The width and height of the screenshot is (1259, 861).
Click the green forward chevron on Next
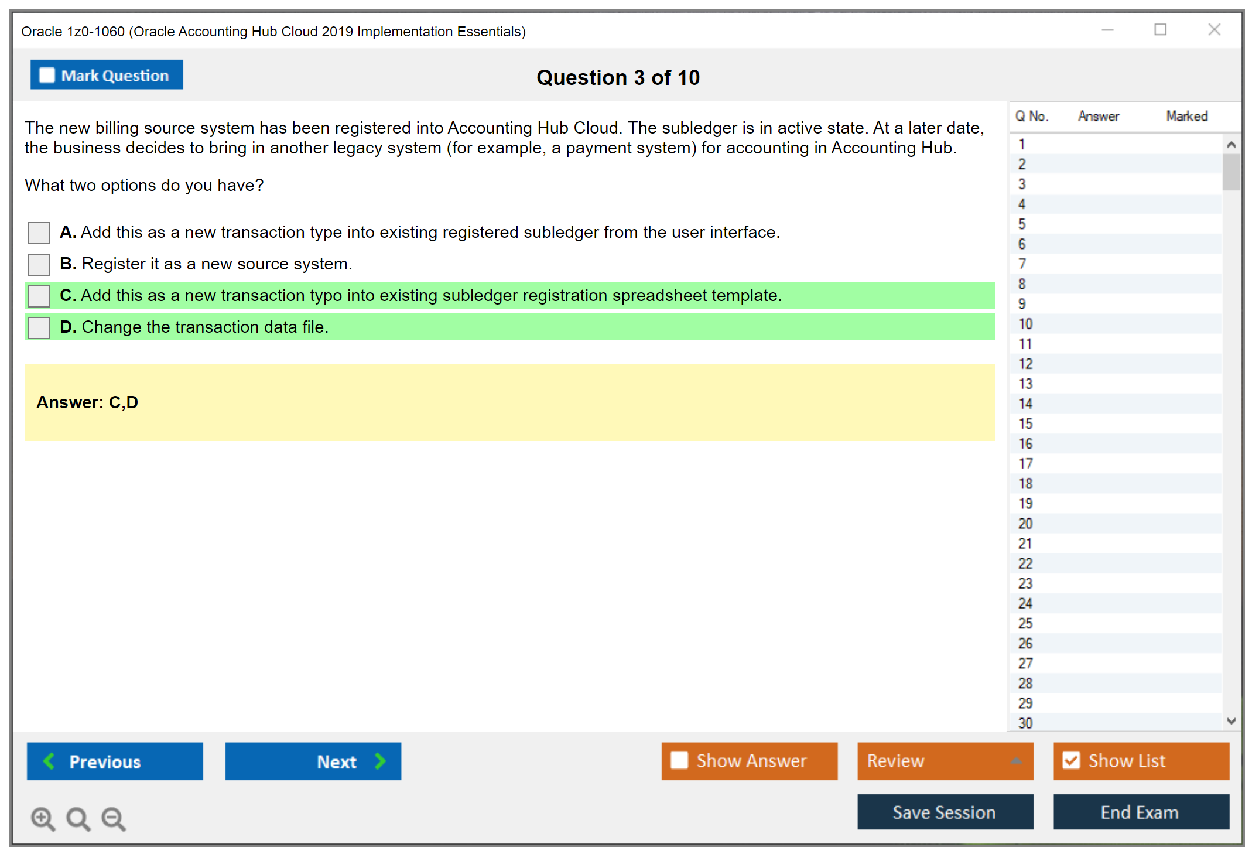(380, 761)
